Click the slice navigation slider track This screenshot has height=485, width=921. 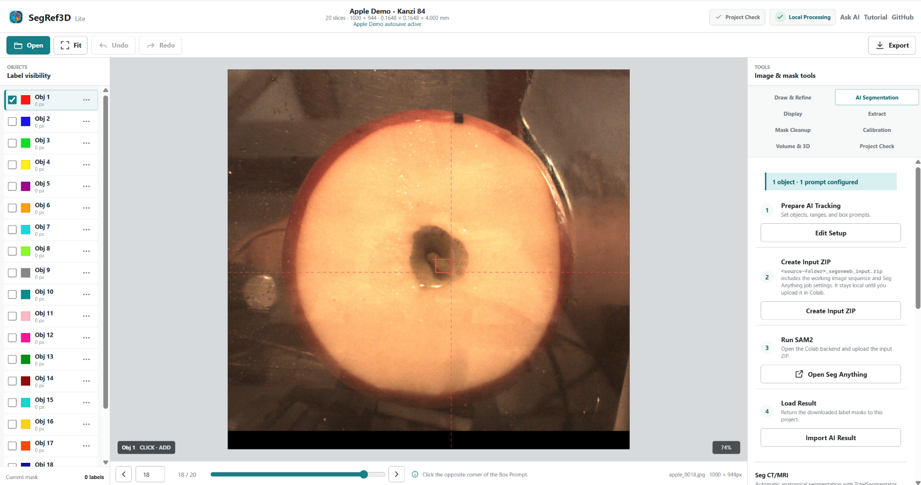298,474
